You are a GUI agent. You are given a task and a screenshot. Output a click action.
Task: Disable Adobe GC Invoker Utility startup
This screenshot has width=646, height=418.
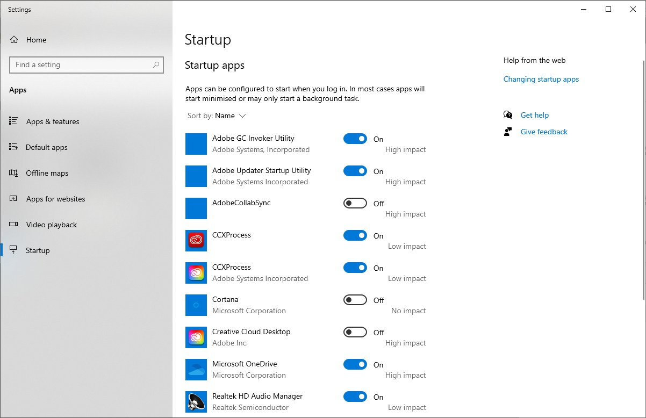click(x=355, y=139)
